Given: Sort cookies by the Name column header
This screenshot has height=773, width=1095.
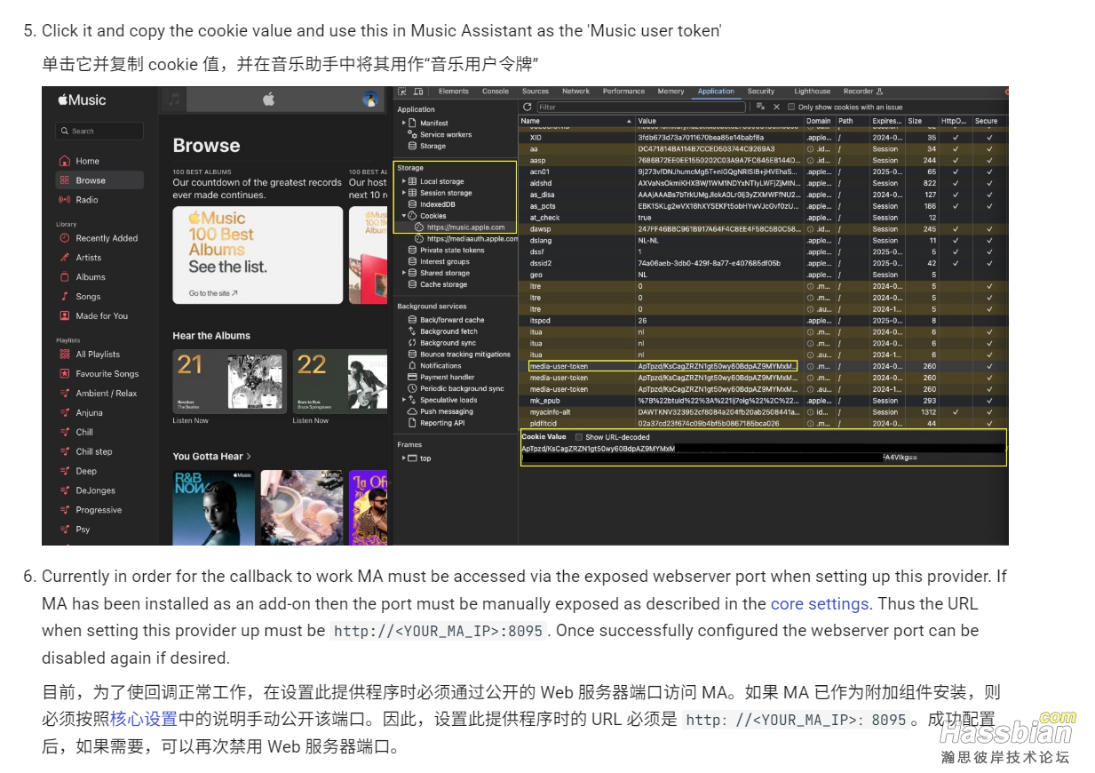Looking at the screenshot, I should point(576,121).
